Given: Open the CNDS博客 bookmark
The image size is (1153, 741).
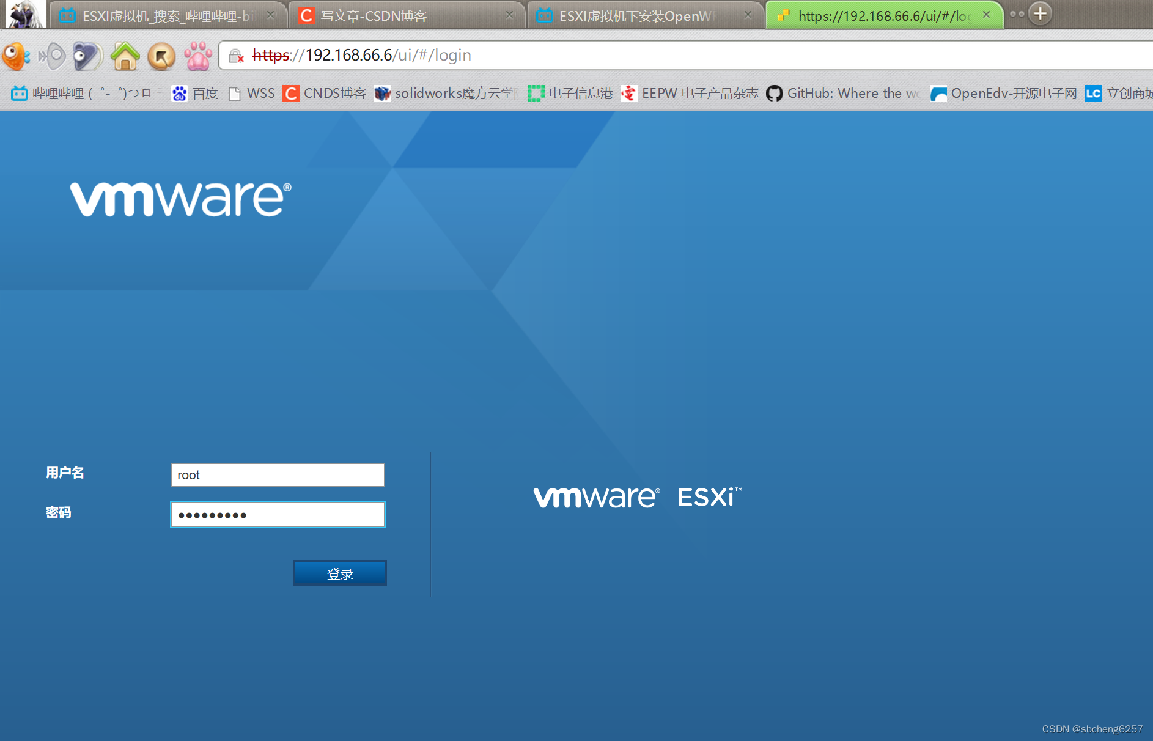Looking at the screenshot, I should pos(324,93).
